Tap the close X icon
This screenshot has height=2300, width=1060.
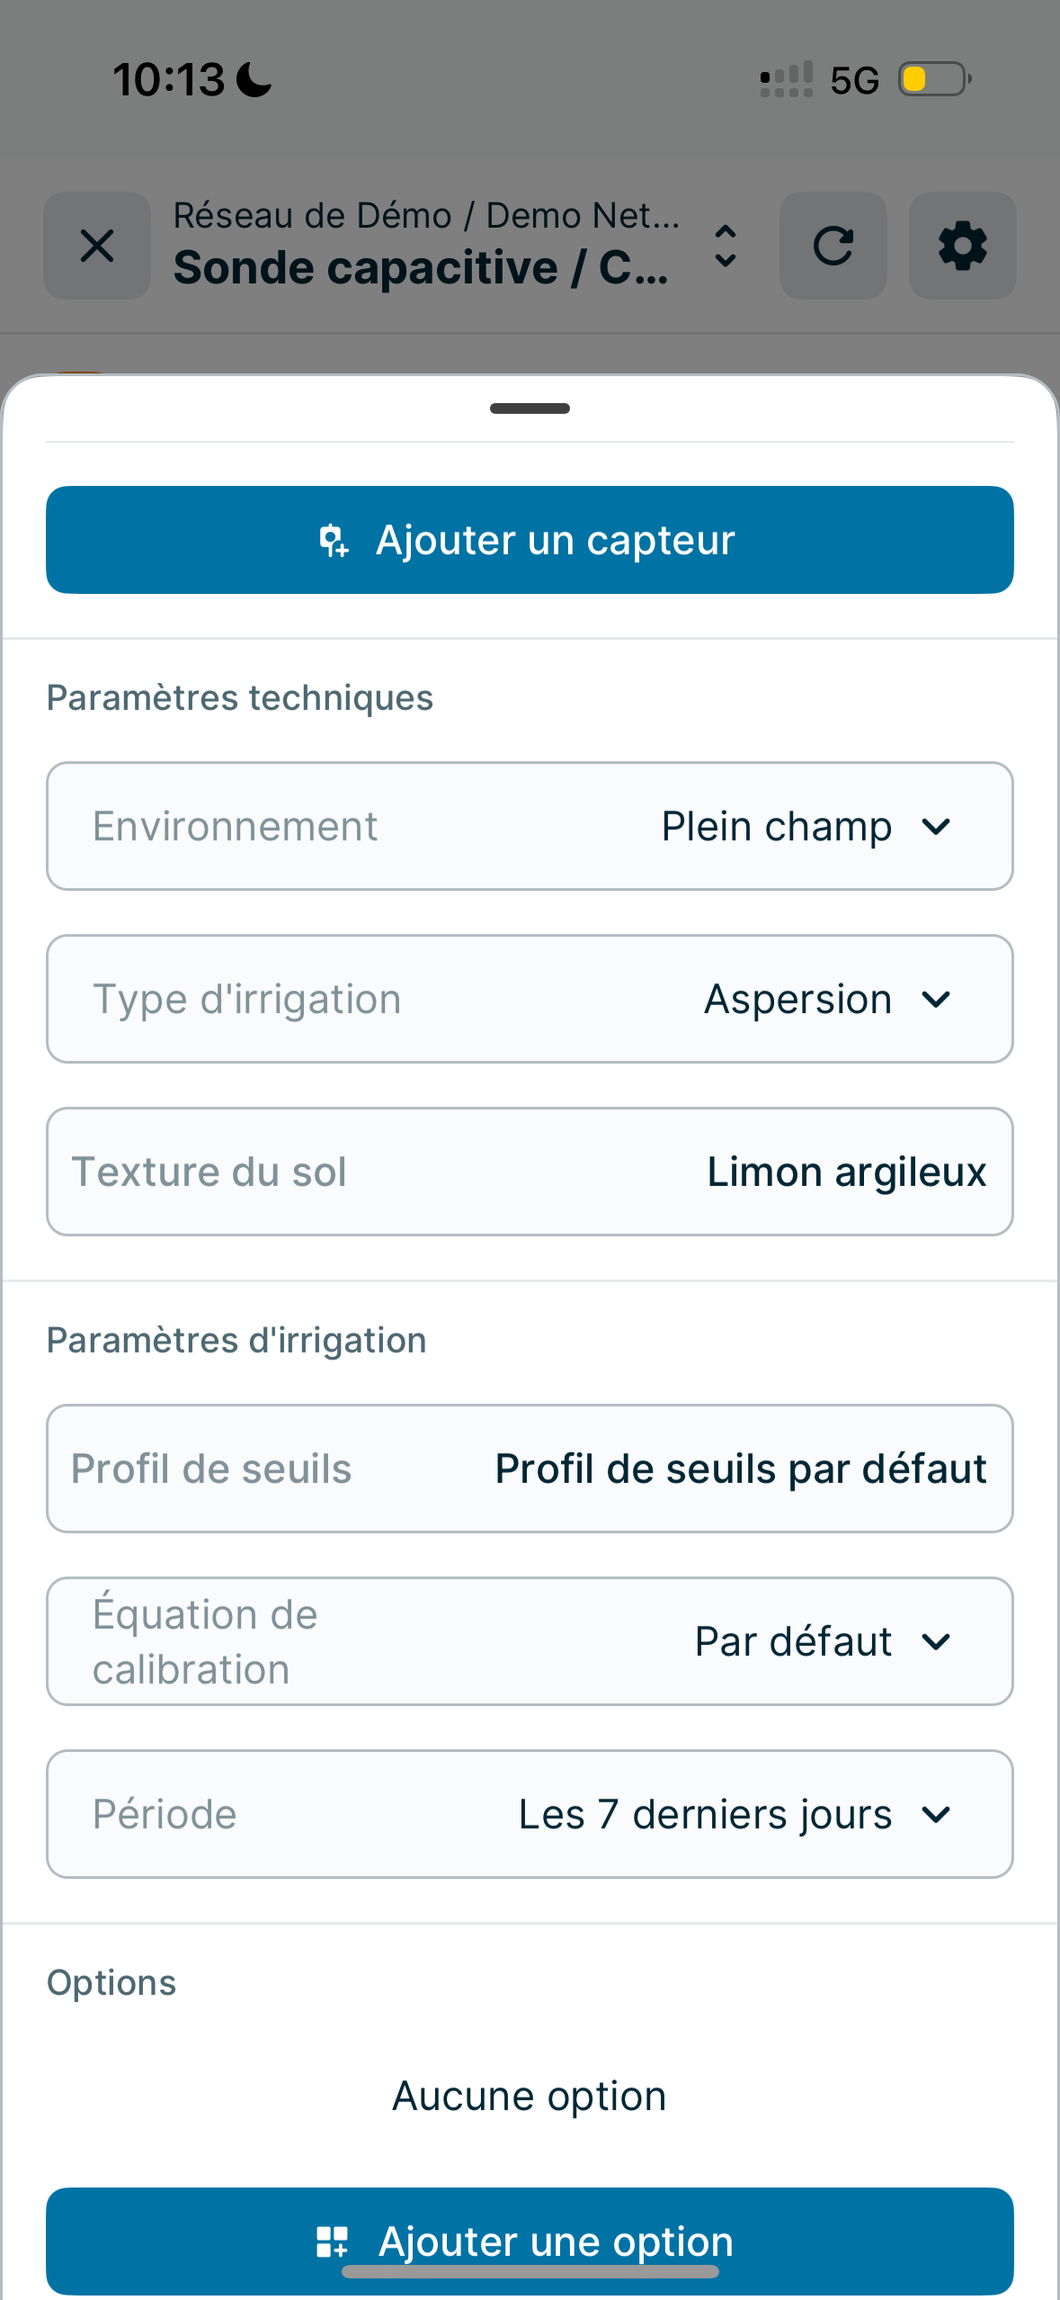[x=97, y=245]
